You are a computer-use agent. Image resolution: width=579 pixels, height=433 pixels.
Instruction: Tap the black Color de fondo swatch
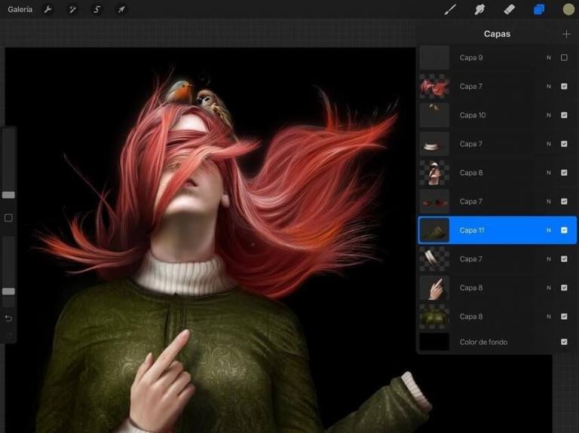(x=434, y=342)
